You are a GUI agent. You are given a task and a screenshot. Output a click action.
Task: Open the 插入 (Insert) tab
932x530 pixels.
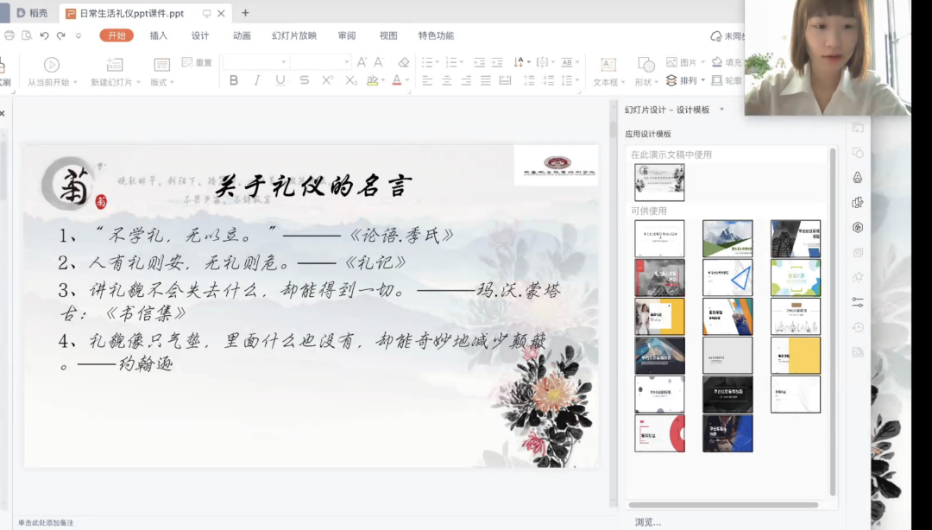(x=159, y=35)
